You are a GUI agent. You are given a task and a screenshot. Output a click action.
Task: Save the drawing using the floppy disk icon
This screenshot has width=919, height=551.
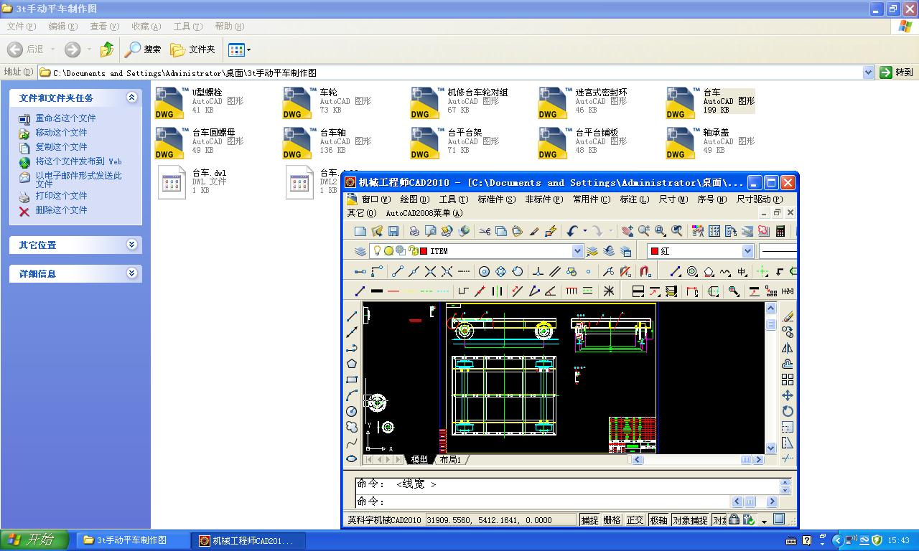[393, 231]
